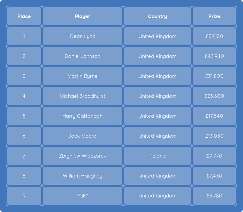
Task: Select Michael Broadhurst in the table
Action: click(82, 96)
